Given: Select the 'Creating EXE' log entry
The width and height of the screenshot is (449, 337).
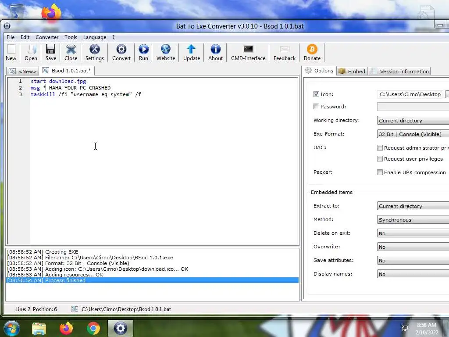Looking at the screenshot, I should pos(152,251).
